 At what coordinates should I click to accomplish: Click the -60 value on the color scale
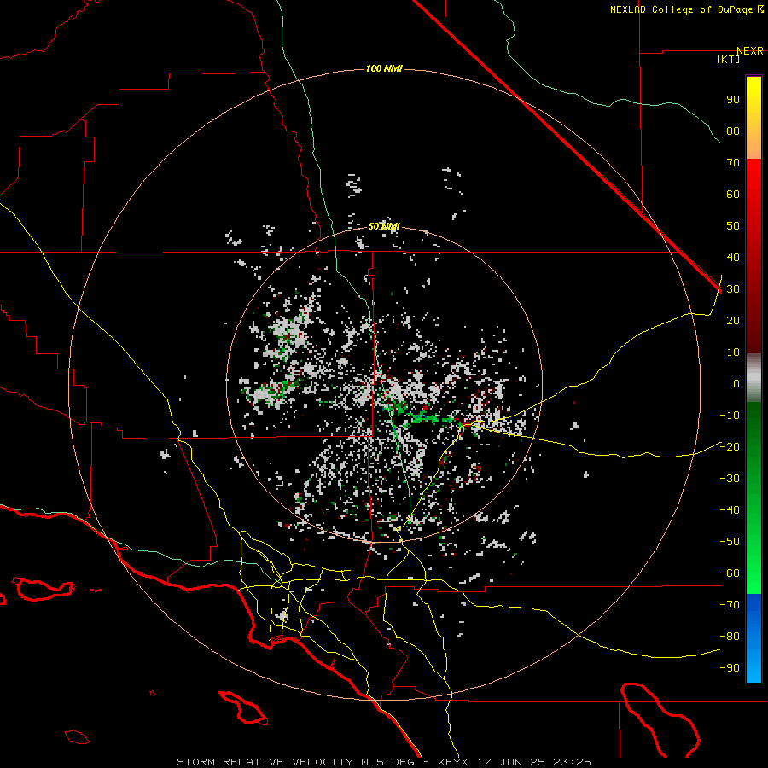730,573
